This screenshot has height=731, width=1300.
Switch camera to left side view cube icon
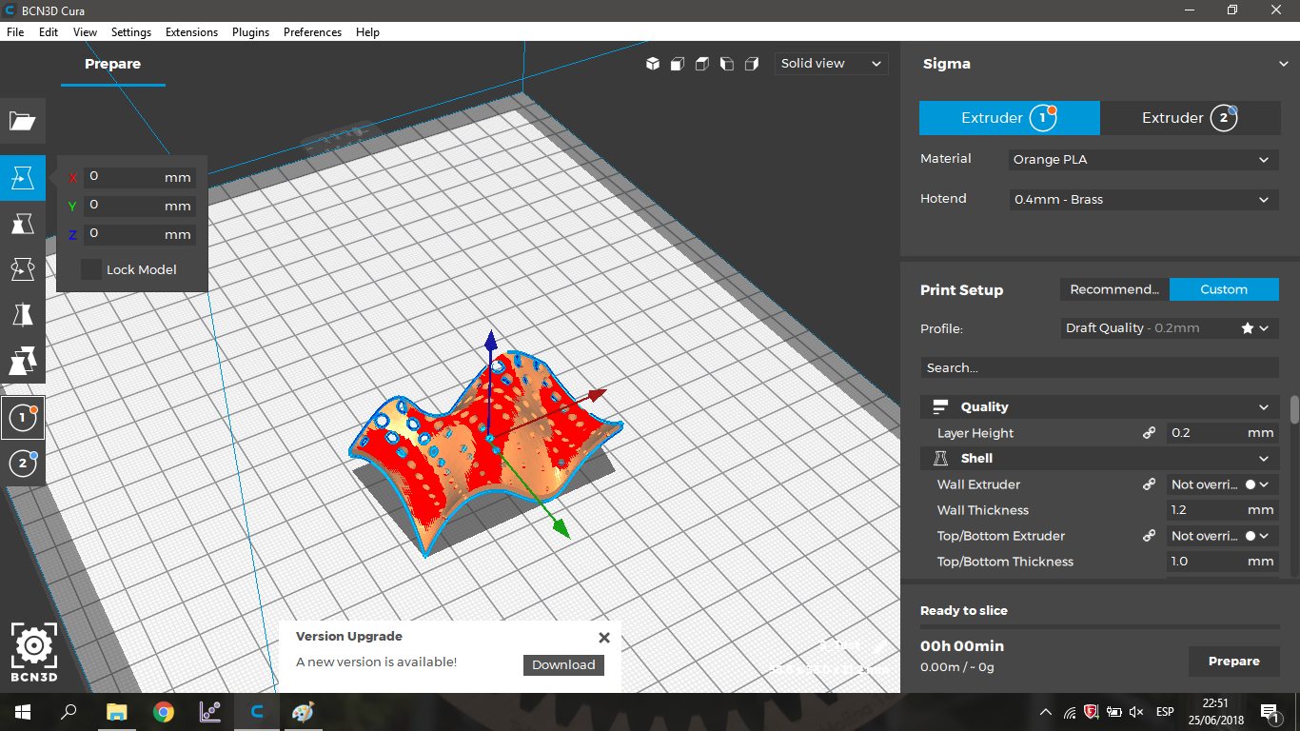pyautogui.click(x=727, y=64)
